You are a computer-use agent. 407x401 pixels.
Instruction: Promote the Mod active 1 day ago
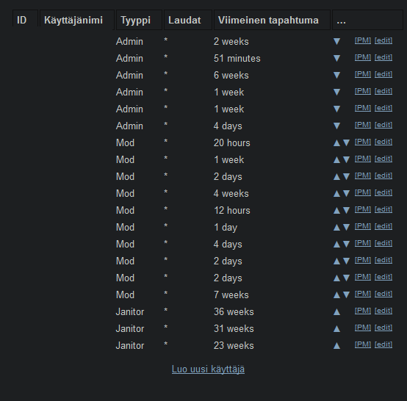pos(336,227)
